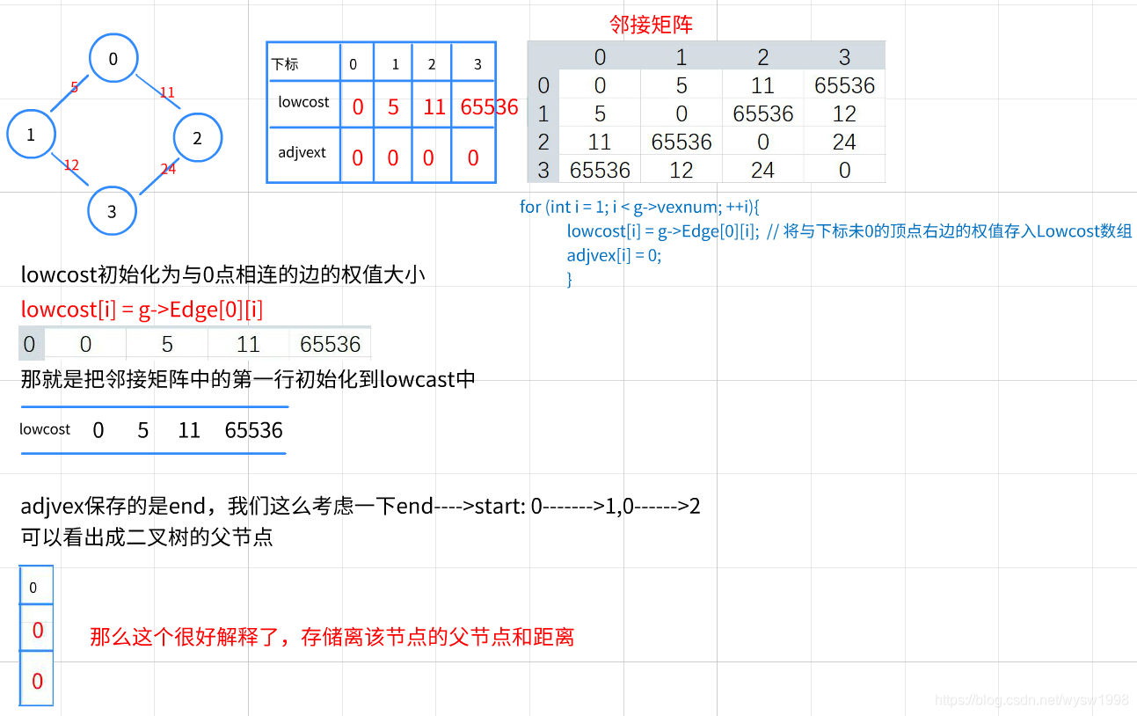Click matrix cell 11 in row 0
1137x716 pixels.
(x=762, y=85)
